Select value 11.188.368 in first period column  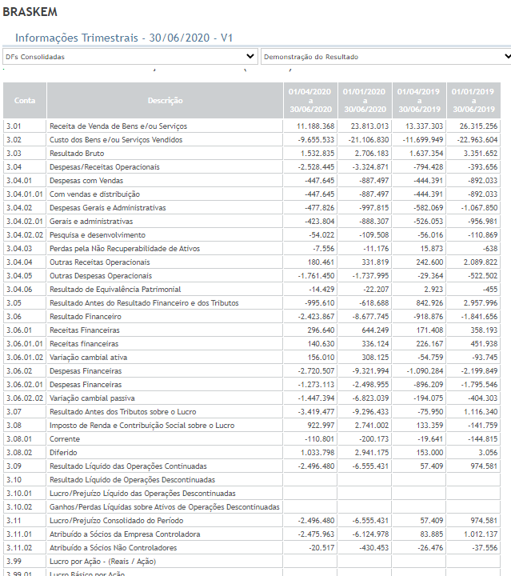coord(315,126)
